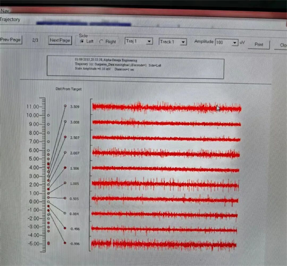287x266 pixels.
Task: Click the marker labeled 2.007
Action: pyautogui.click(x=65, y=153)
